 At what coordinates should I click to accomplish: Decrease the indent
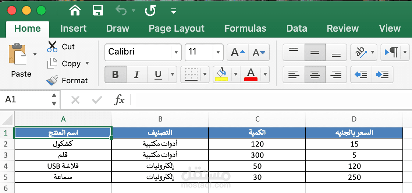point(361,75)
